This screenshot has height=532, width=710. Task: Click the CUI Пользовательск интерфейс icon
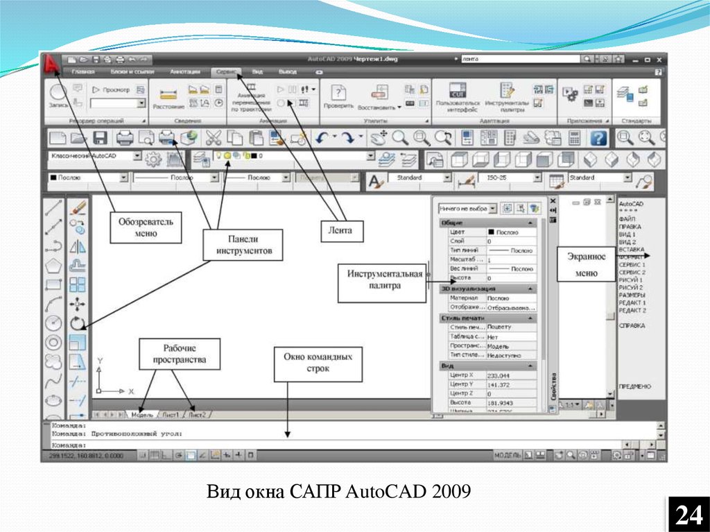point(458,90)
